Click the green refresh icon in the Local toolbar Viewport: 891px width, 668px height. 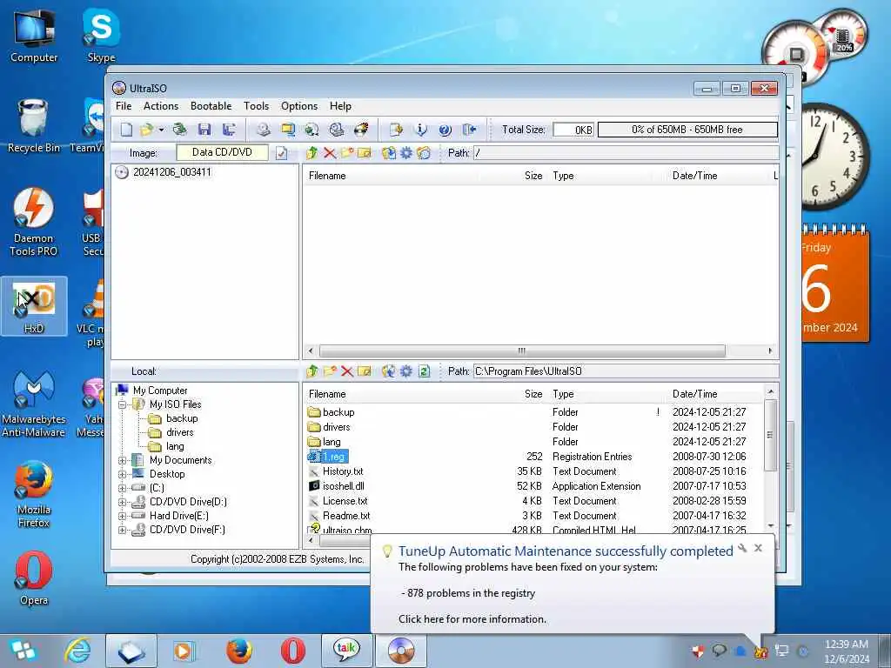tap(424, 371)
